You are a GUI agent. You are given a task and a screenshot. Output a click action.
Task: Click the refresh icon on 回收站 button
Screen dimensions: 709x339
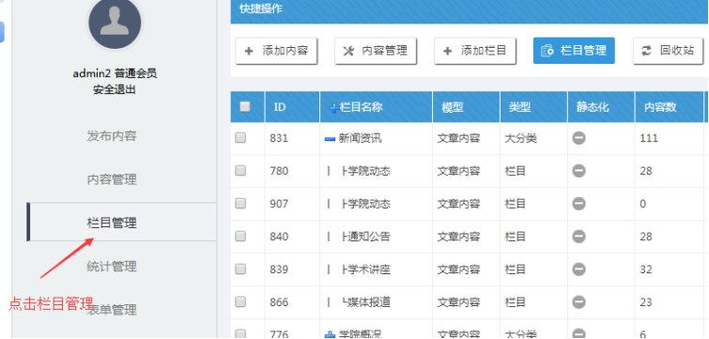[x=647, y=51]
